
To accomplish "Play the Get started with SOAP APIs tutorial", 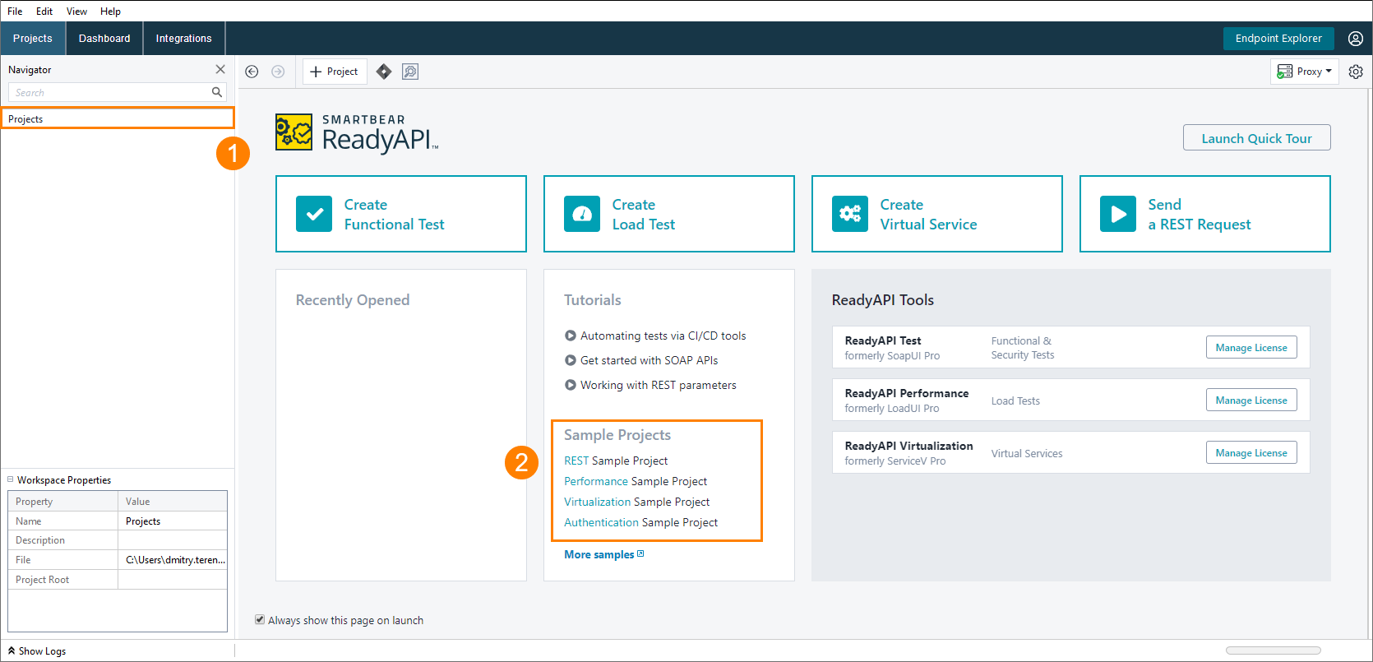I will pos(571,360).
